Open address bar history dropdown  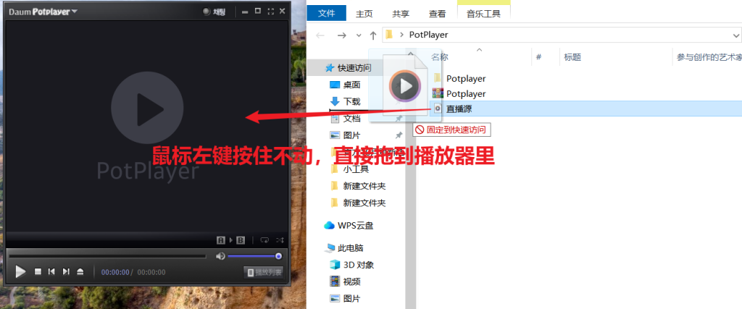point(736,35)
